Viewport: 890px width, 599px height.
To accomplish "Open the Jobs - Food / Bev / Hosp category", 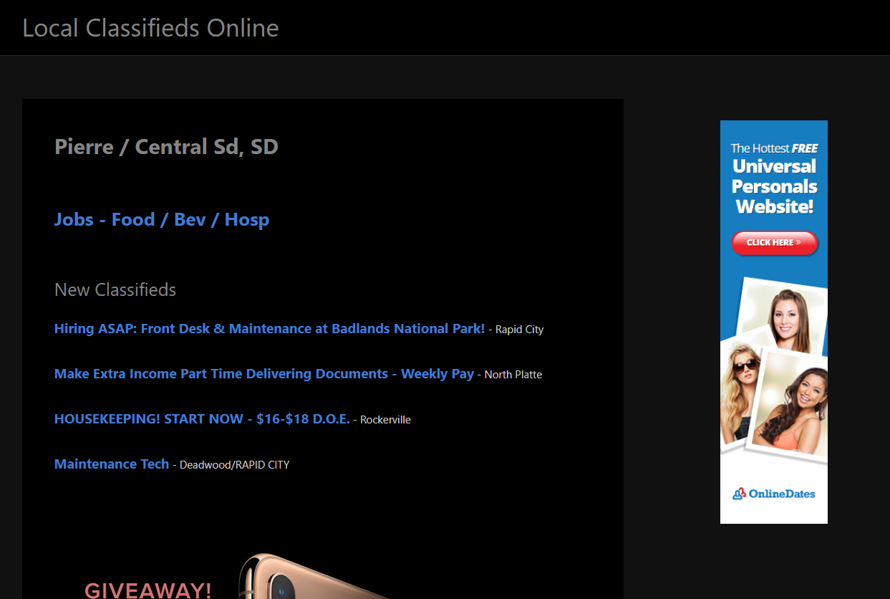I will (x=162, y=220).
